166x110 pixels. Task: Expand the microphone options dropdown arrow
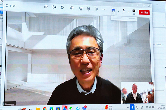[x=128, y=11]
